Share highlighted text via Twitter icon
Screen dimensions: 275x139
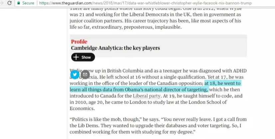point(75,74)
